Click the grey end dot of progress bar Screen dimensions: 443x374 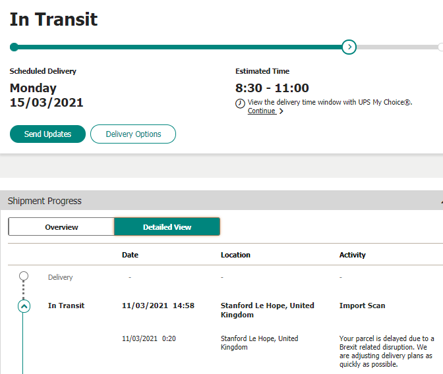tap(440, 47)
